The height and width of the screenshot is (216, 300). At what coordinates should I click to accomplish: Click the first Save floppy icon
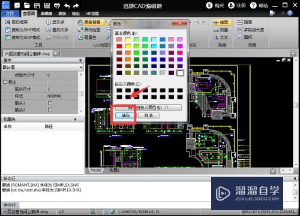point(37,5)
